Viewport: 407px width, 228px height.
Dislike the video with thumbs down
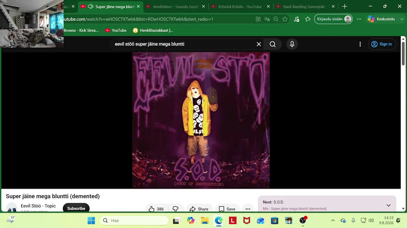tap(176, 209)
